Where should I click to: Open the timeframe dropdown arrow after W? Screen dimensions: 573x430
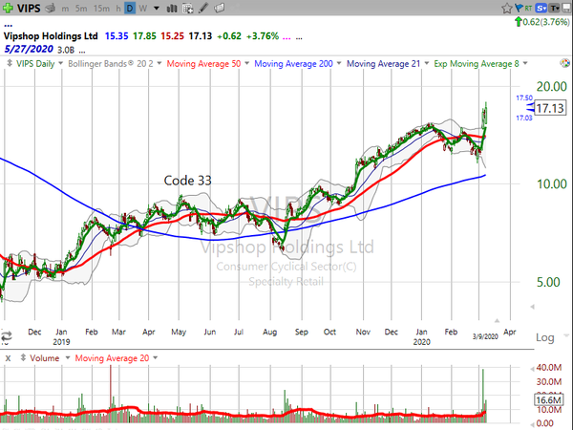click(x=157, y=8)
